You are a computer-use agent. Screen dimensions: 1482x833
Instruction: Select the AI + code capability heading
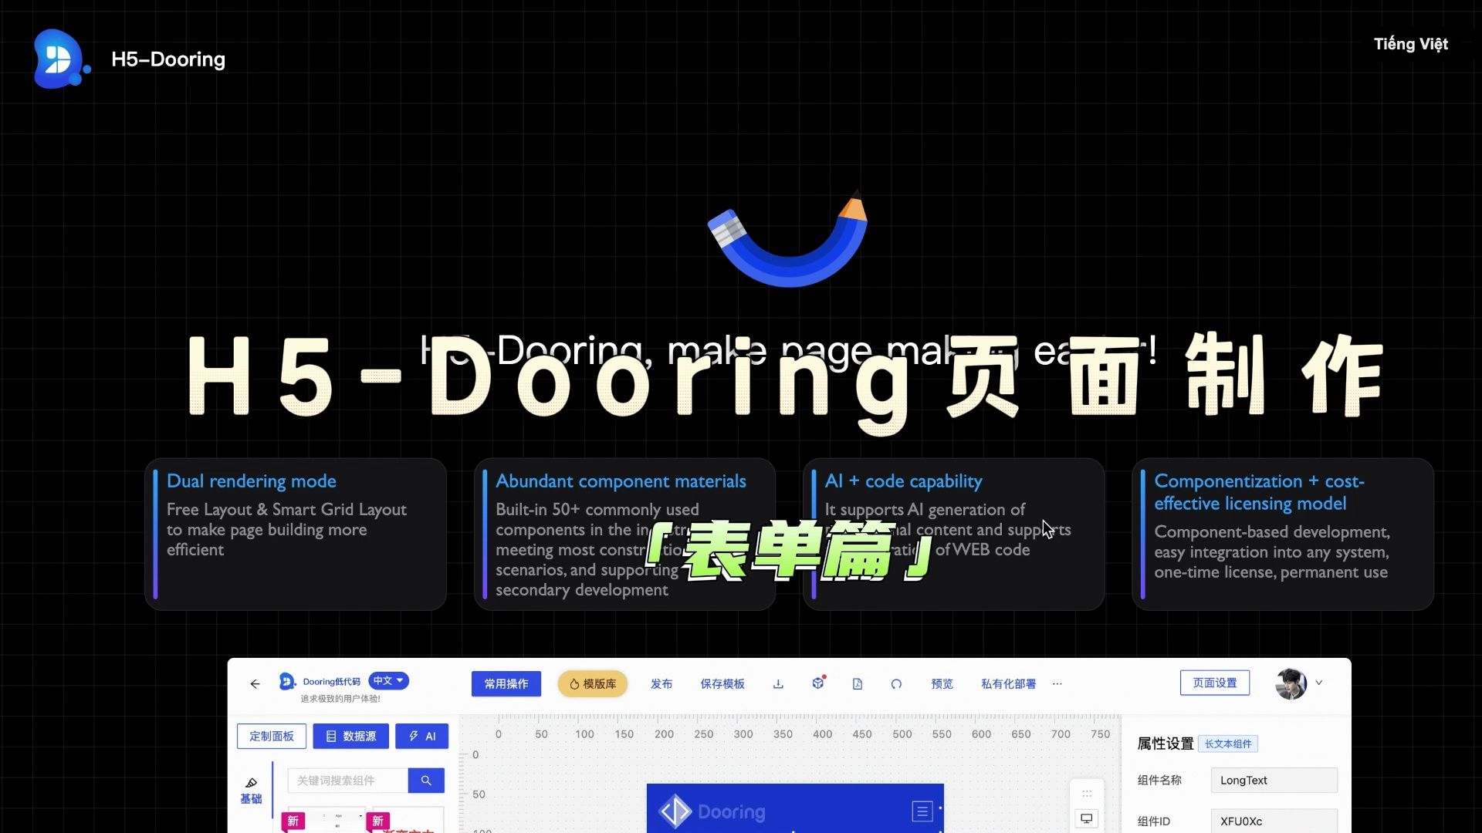[903, 481]
